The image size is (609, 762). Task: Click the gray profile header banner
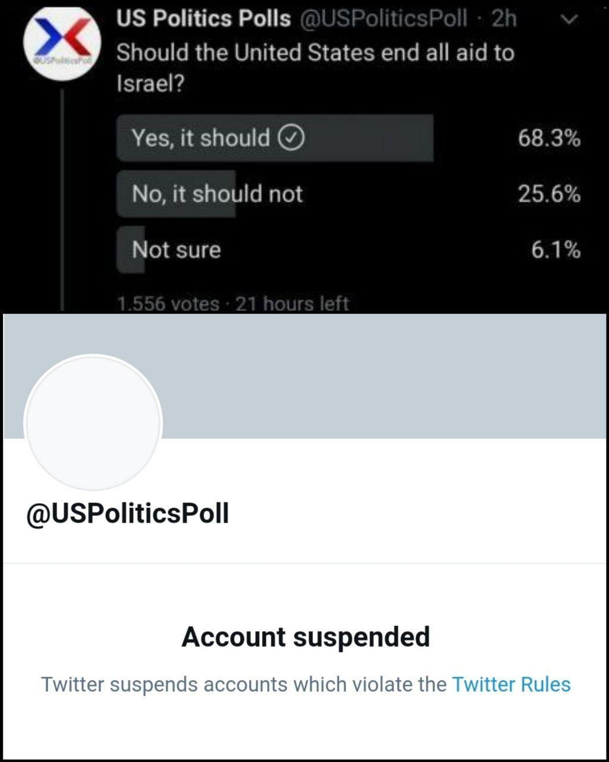point(381,375)
